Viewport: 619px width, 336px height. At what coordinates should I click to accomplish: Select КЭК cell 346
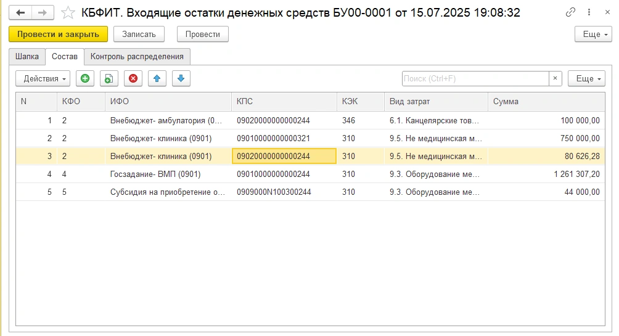click(361, 120)
